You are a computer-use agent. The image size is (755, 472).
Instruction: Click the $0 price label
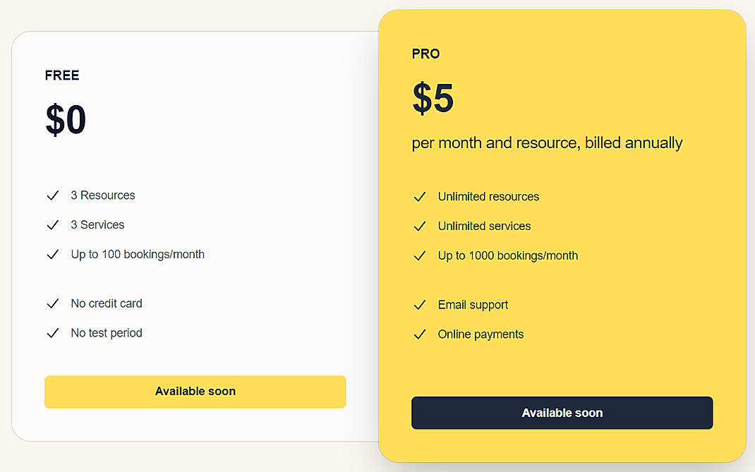coord(66,120)
